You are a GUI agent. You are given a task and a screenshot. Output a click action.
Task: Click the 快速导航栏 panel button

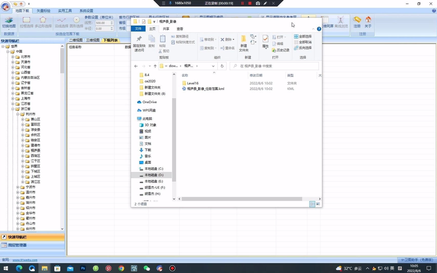[32, 237]
